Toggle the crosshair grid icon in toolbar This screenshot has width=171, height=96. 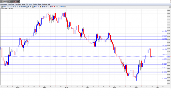tap(33, 7)
